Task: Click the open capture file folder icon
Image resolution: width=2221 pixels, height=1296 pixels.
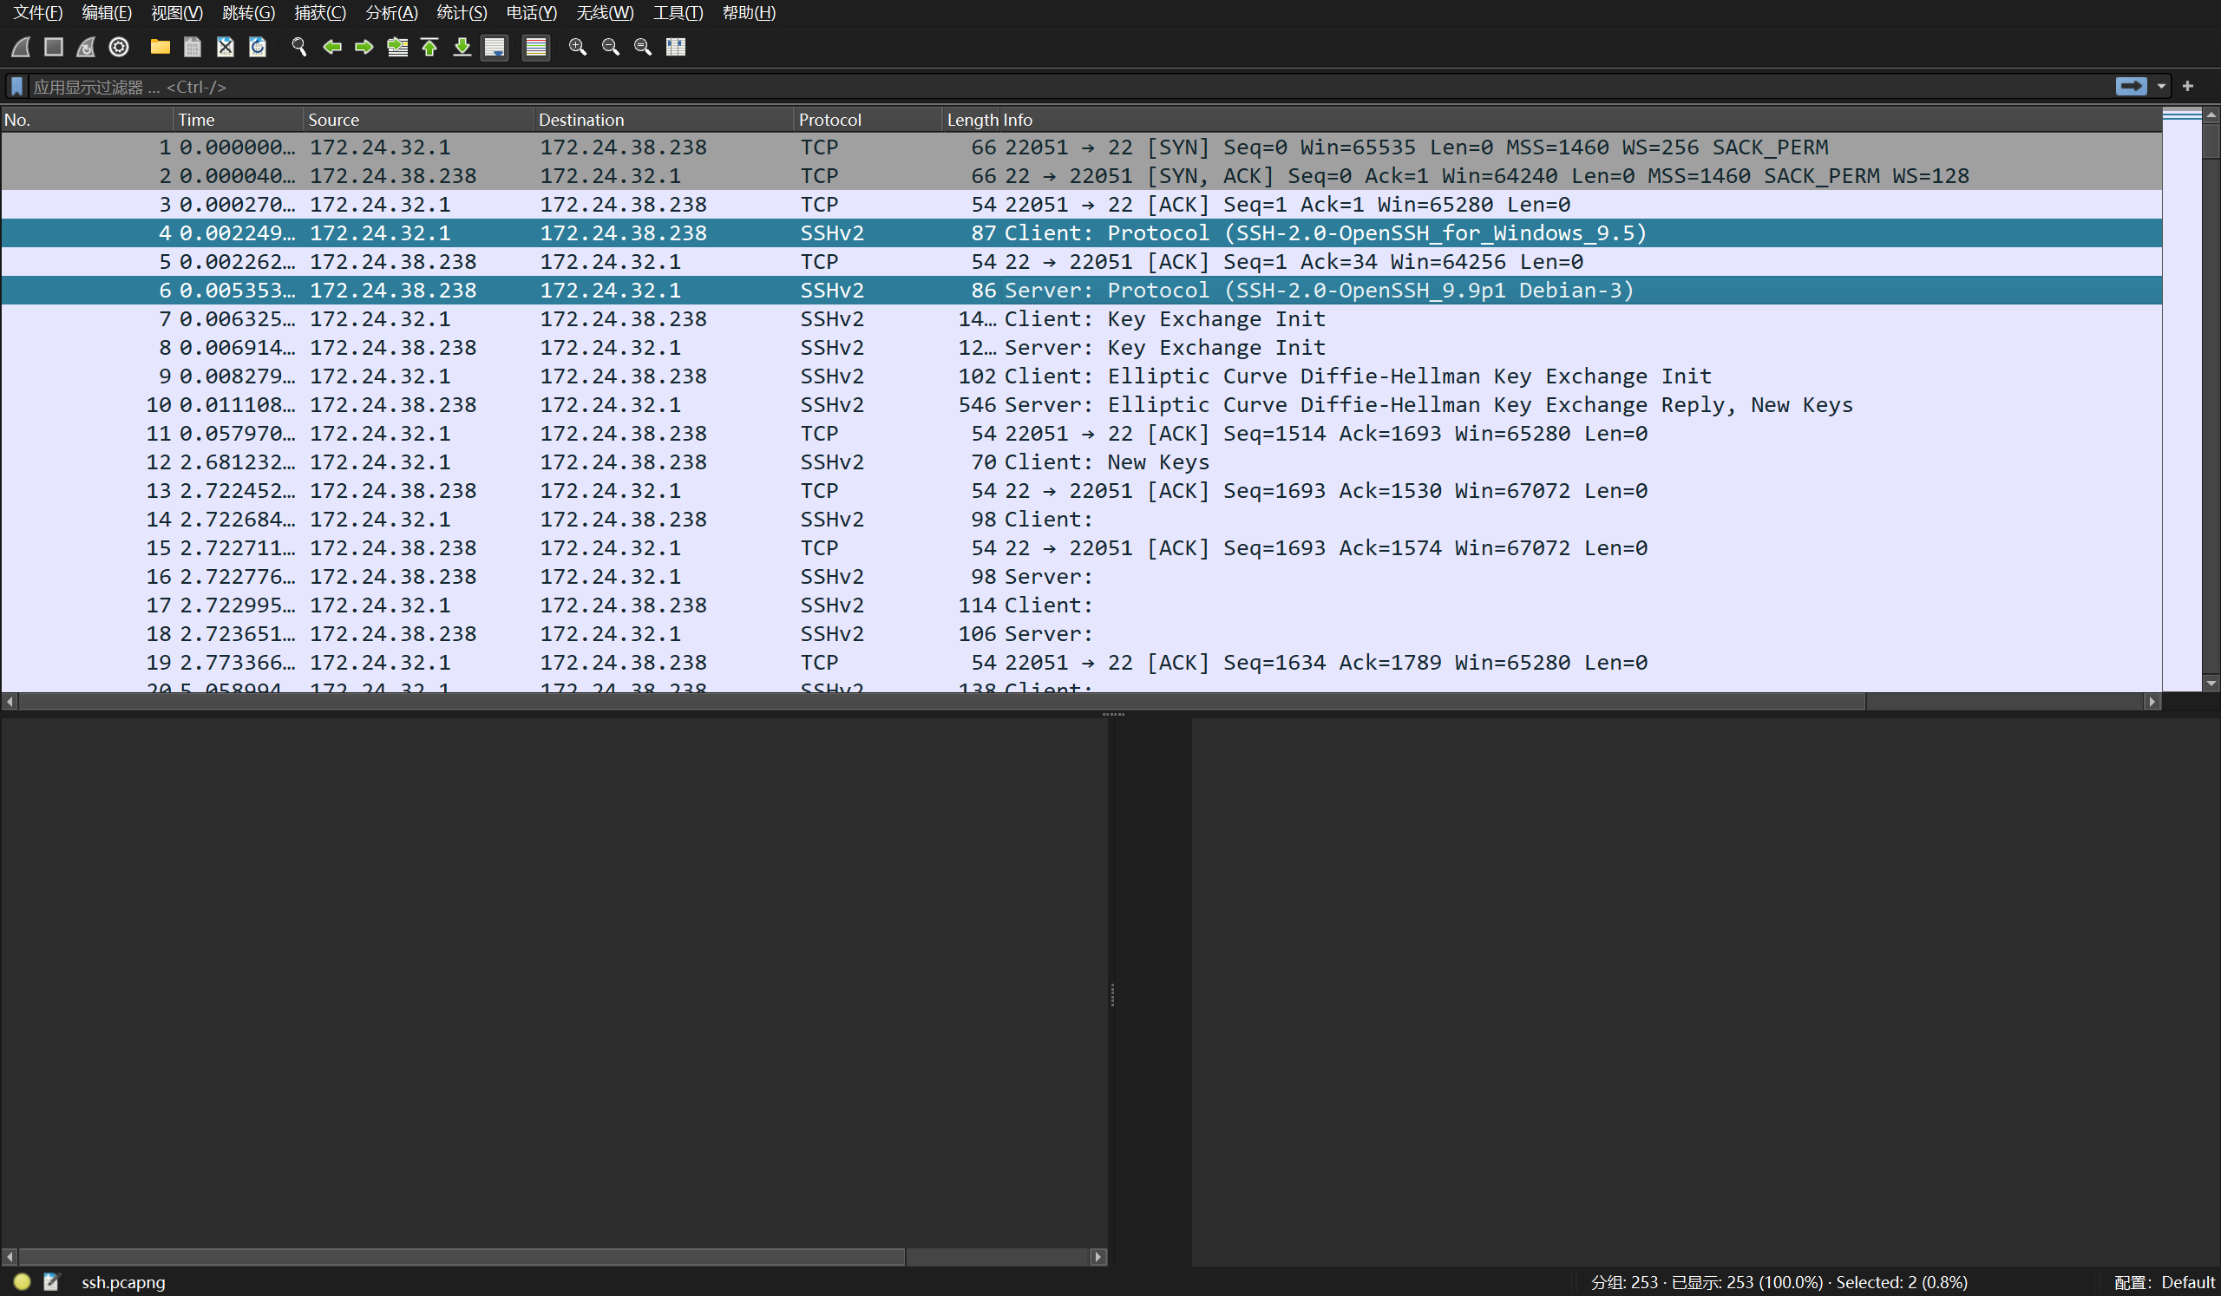Action: tap(160, 47)
